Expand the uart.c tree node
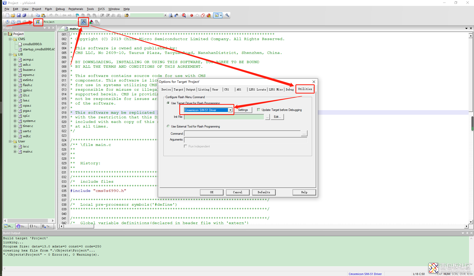 tap(15, 131)
